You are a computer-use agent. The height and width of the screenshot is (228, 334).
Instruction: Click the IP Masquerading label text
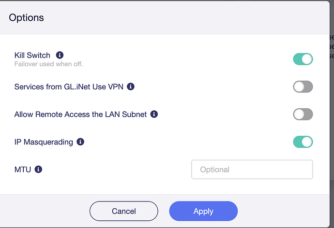(x=44, y=142)
